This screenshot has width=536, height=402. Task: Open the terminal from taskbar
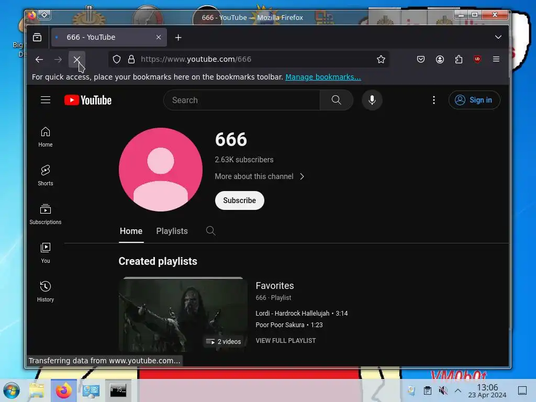pyautogui.click(x=118, y=390)
